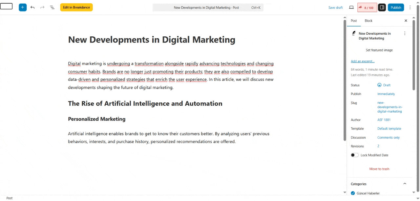Toggle the Lock Modified Date switch
Viewport: 420px width, 201px height.
click(354, 155)
